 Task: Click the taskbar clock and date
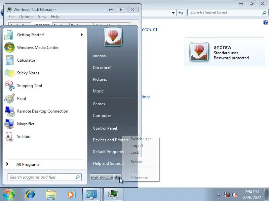click(252, 195)
